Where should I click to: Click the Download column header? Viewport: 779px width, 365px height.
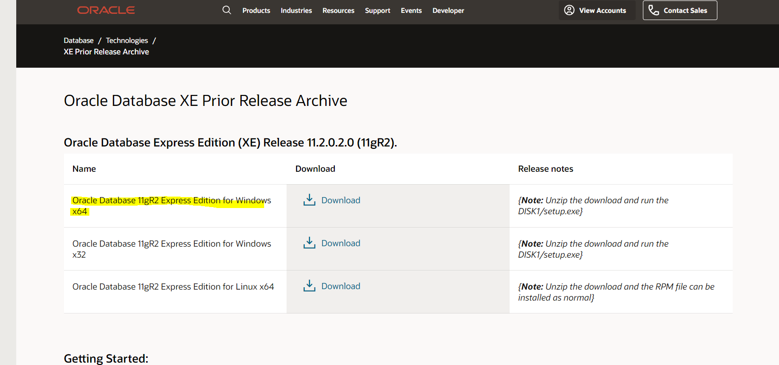315,169
